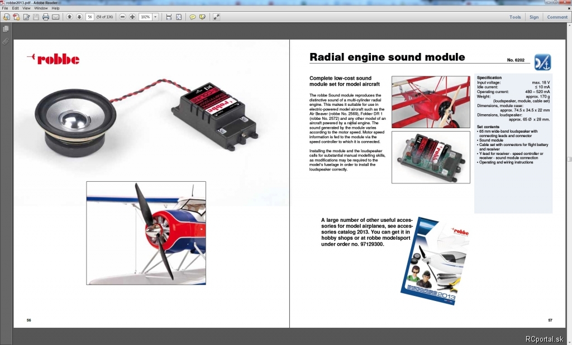Open the Help menu

pyautogui.click(x=55, y=8)
